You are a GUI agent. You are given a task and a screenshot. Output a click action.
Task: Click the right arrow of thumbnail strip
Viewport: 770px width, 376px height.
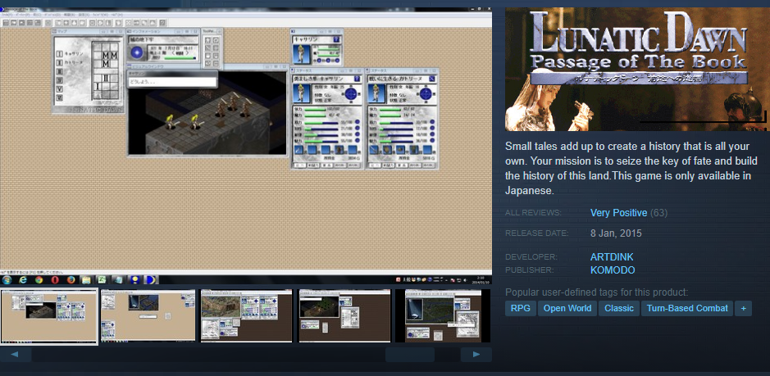pos(476,355)
